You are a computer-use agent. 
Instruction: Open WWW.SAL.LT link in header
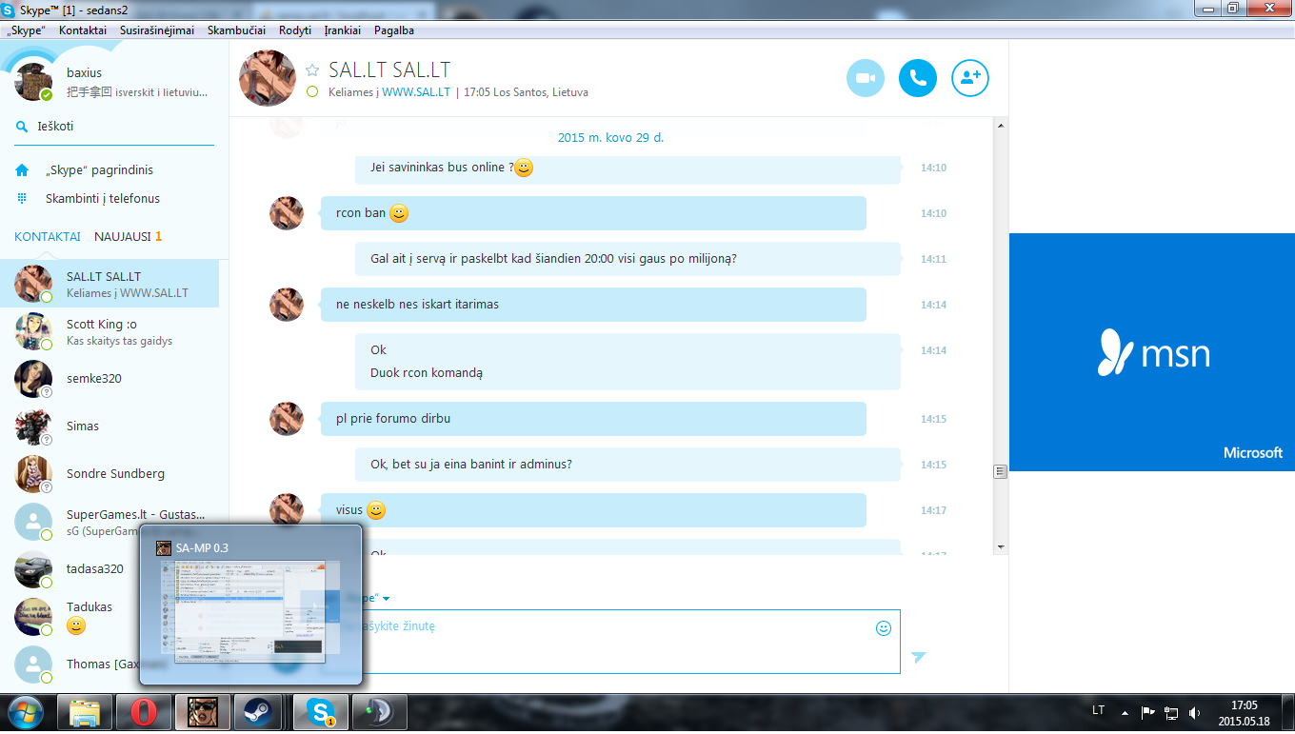pos(416,92)
